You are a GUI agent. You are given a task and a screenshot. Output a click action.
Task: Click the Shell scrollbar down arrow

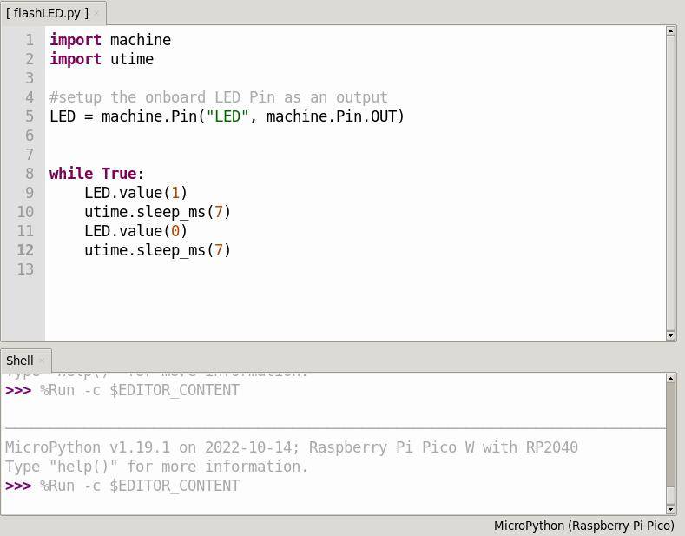coord(670,509)
